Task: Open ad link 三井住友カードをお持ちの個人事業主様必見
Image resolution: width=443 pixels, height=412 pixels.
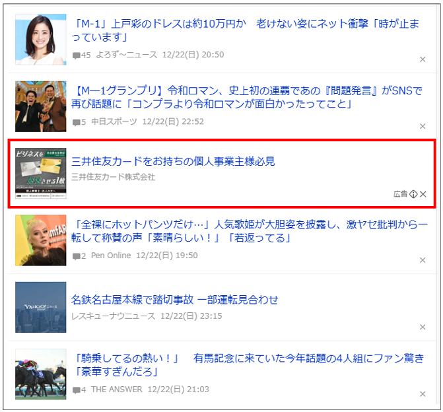Action: tap(173, 161)
